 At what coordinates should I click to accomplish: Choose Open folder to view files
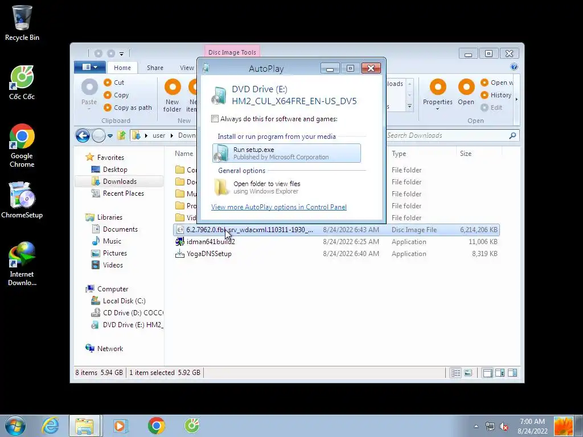286,187
